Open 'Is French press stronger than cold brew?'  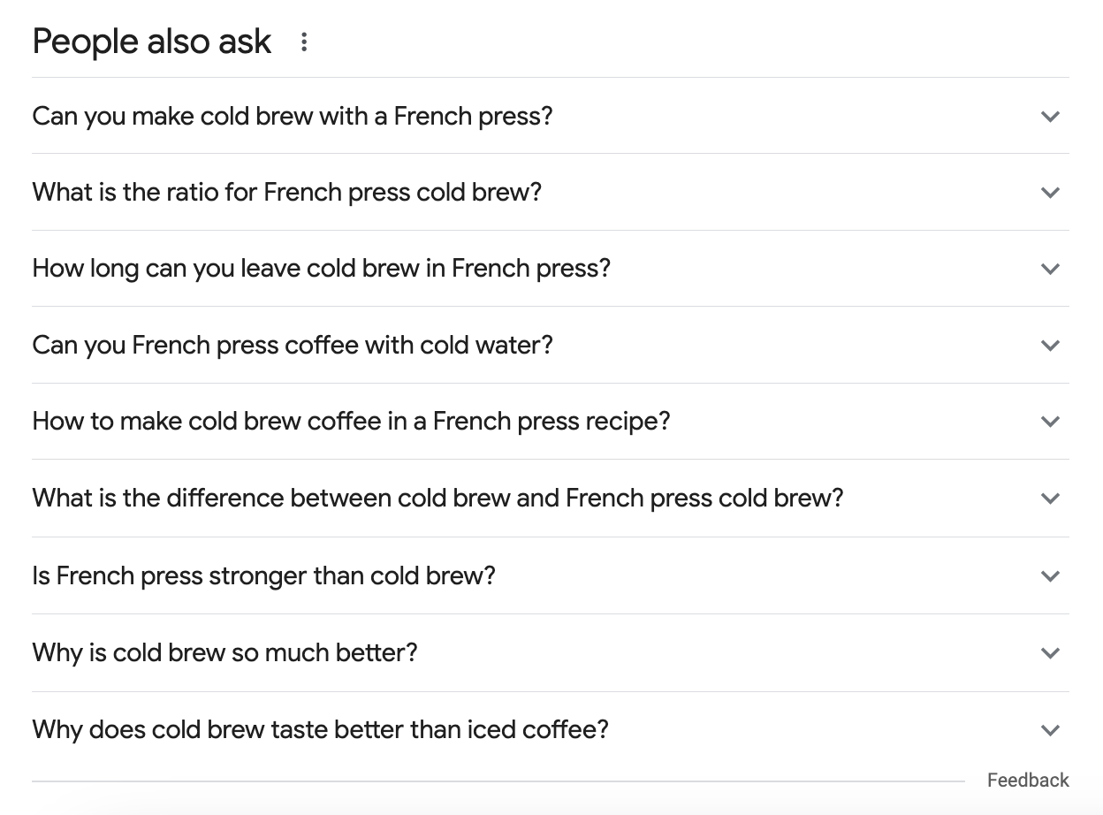pyautogui.click(x=263, y=576)
